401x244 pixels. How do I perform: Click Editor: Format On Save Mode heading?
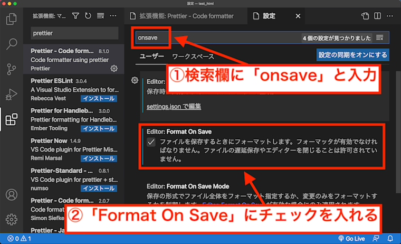pyautogui.click(x=188, y=186)
